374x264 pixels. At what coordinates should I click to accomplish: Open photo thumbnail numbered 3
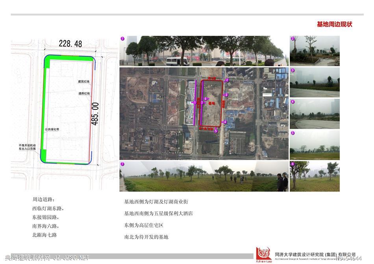315,82
